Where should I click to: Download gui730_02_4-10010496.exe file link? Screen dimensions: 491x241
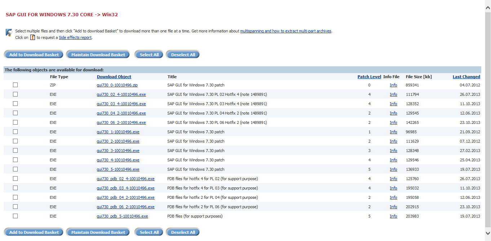click(121, 94)
